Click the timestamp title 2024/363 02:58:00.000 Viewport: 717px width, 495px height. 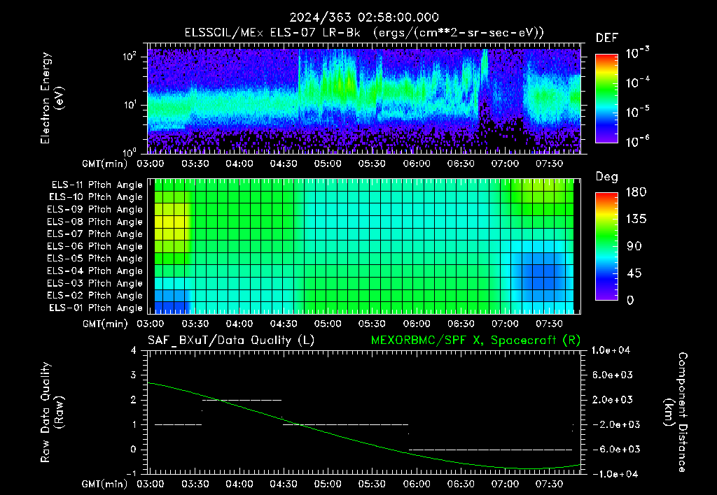(364, 17)
